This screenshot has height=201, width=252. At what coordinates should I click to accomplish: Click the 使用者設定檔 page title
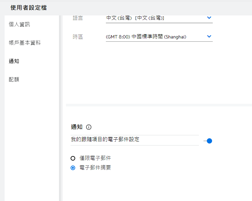click(x=28, y=8)
